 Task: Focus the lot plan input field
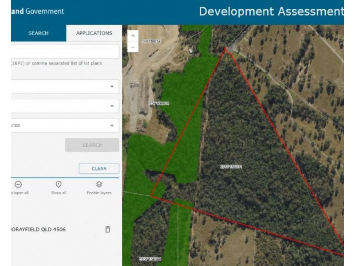(x=65, y=51)
